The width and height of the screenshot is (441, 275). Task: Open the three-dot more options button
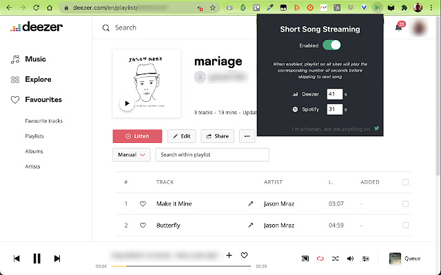[247, 136]
